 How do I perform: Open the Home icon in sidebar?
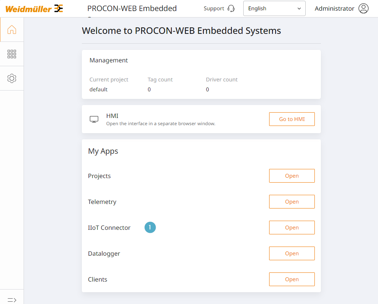click(x=12, y=29)
